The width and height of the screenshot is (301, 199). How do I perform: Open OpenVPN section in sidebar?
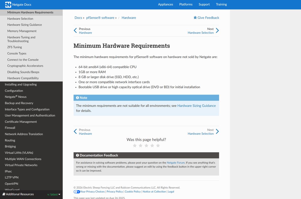coord(31,184)
